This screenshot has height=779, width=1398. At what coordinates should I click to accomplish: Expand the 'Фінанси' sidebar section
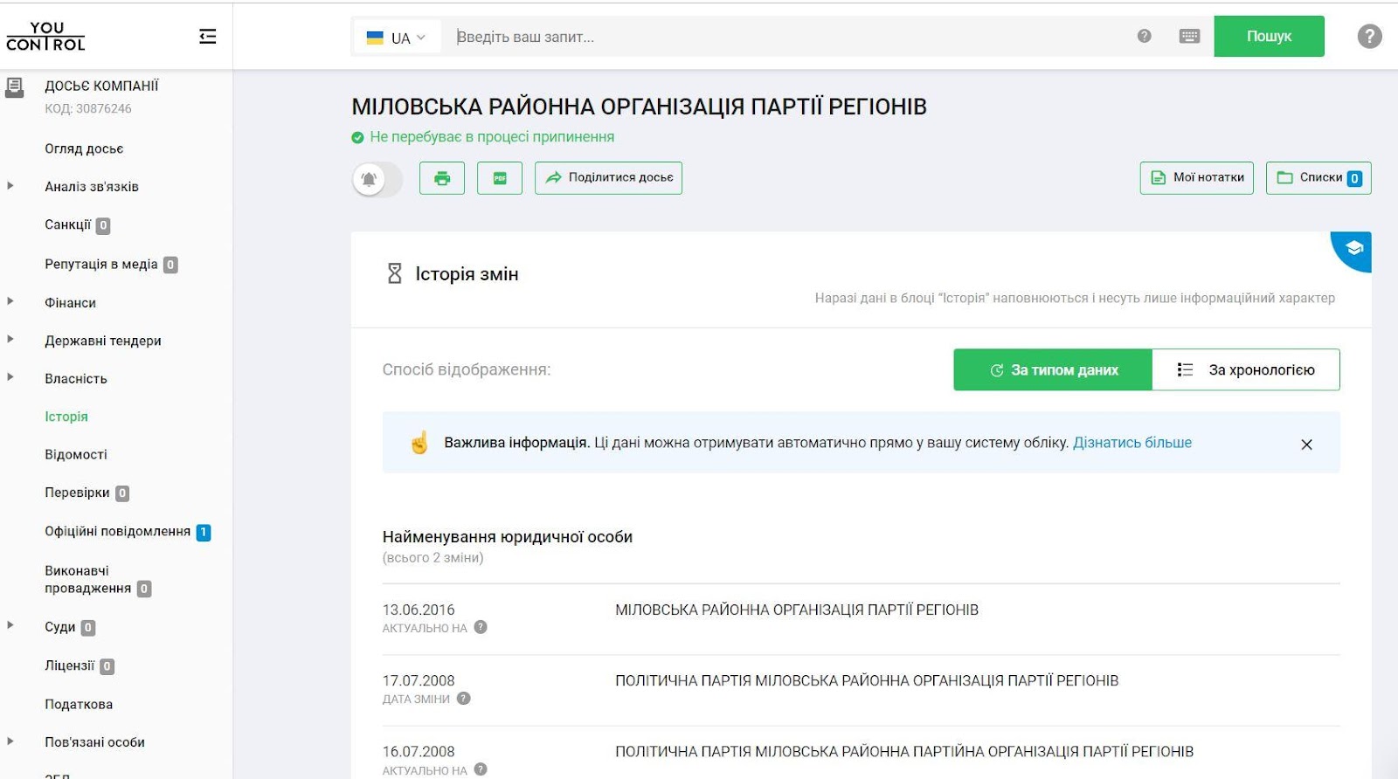point(71,303)
